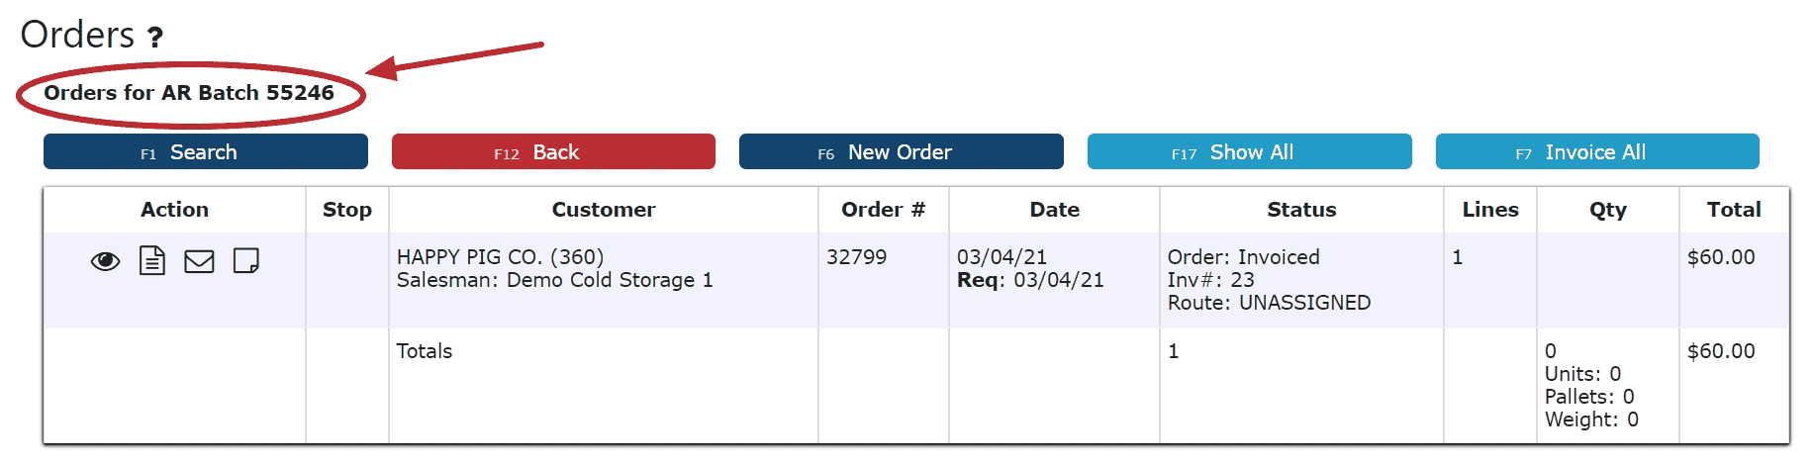Click the Date column header

pyautogui.click(x=1055, y=210)
